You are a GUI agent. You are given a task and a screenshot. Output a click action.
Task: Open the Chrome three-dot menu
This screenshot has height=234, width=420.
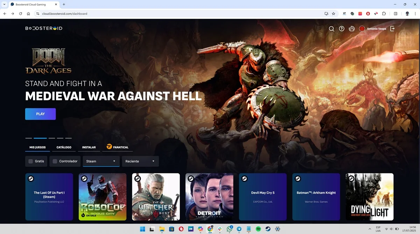click(x=415, y=14)
